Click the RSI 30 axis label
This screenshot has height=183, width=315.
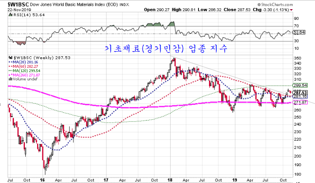click(x=297, y=41)
